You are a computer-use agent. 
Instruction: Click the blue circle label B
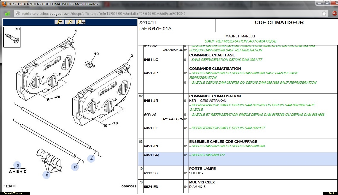coord(75,167)
